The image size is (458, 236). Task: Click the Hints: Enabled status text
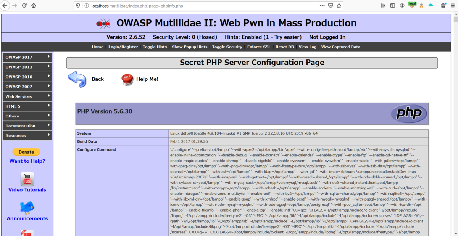tap(263, 37)
